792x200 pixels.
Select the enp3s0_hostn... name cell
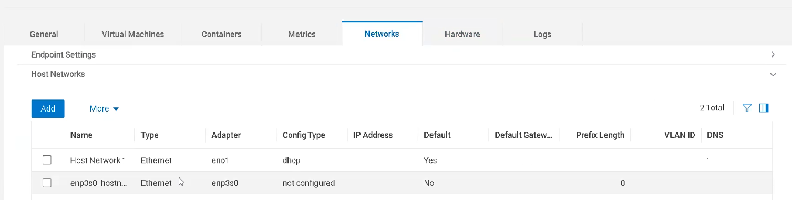[x=98, y=183]
